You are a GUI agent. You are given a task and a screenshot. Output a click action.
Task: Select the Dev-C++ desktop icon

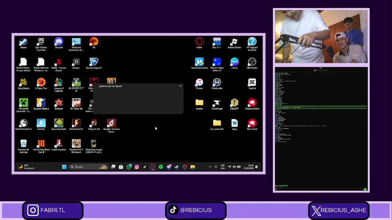pos(217,43)
